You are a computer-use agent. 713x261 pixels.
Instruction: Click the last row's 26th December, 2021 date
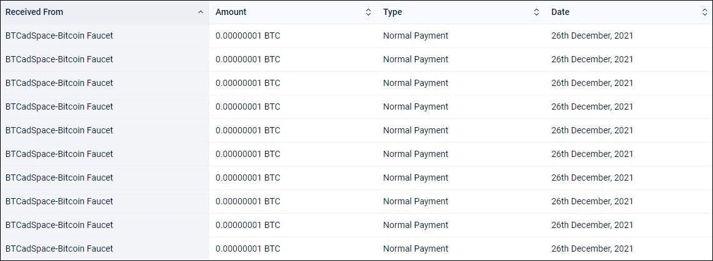[592, 249]
